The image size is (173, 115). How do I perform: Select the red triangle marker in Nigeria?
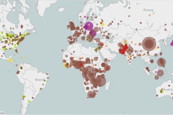pos(81,64)
